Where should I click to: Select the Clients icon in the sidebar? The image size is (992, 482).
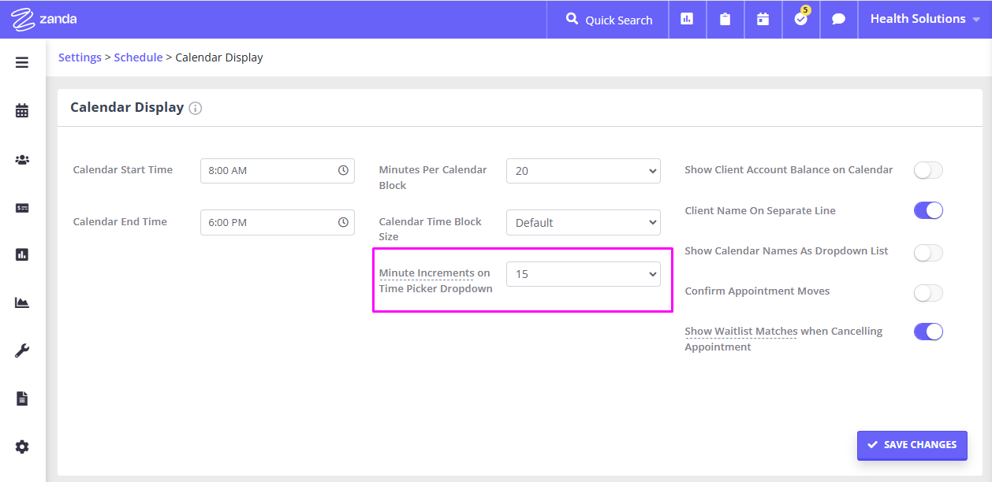pyautogui.click(x=21, y=160)
